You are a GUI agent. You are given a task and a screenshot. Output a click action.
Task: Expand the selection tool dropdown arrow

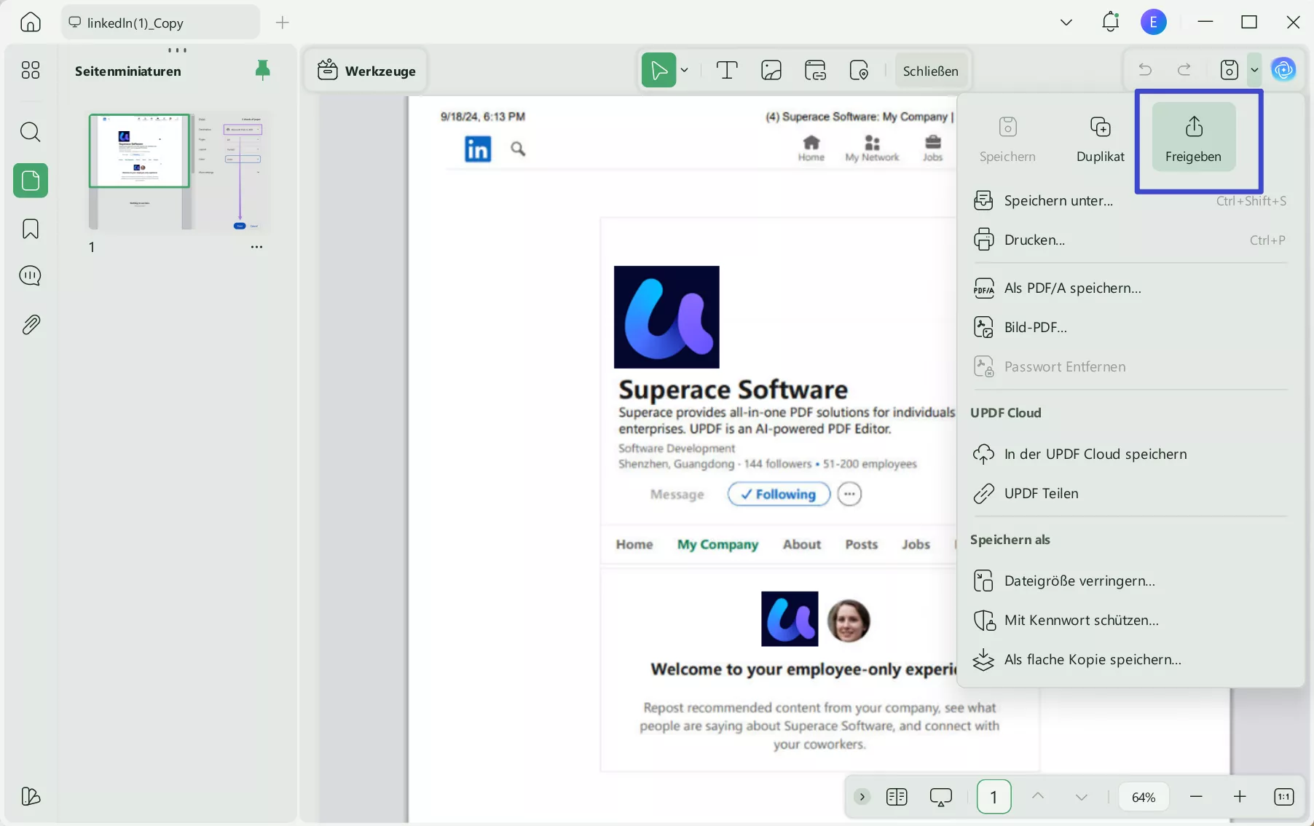click(685, 71)
